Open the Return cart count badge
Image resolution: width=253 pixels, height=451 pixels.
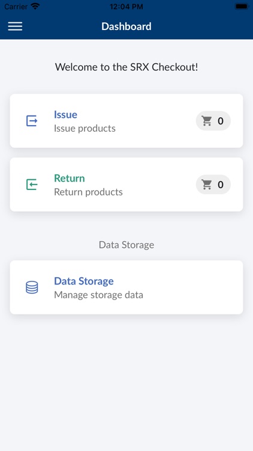point(213,185)
